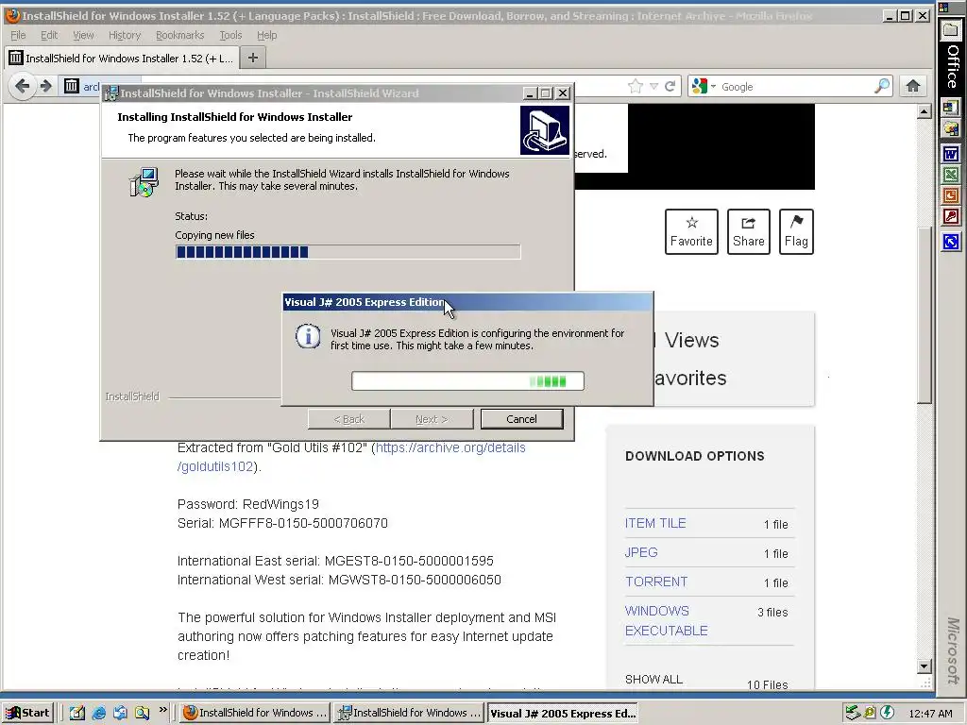Open the Edit menu in Firefox
The width and height of the screenshot is (967, 725).
click(x=49, y=35)
